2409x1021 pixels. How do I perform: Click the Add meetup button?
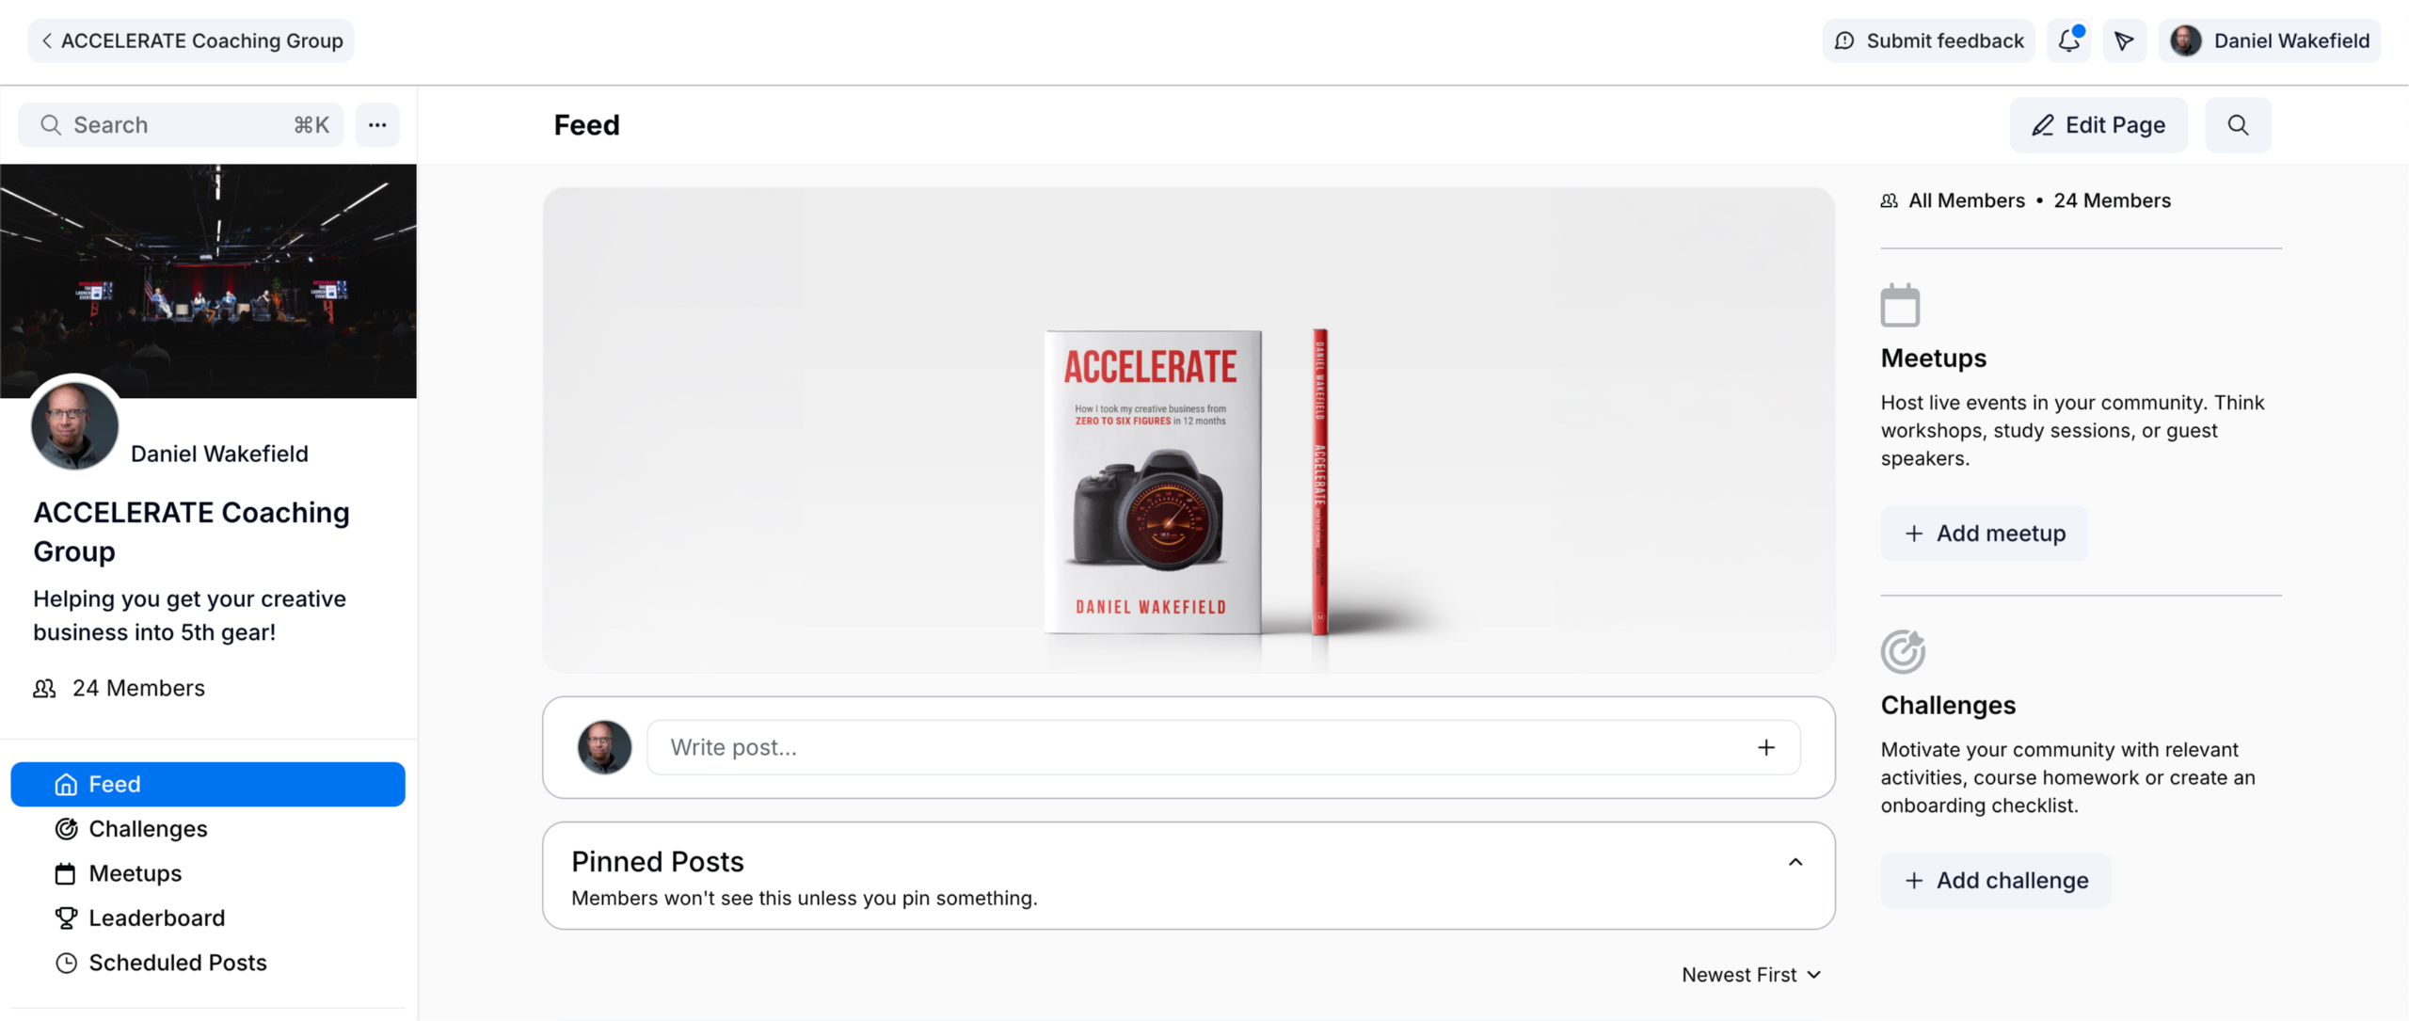point(1985,534)
